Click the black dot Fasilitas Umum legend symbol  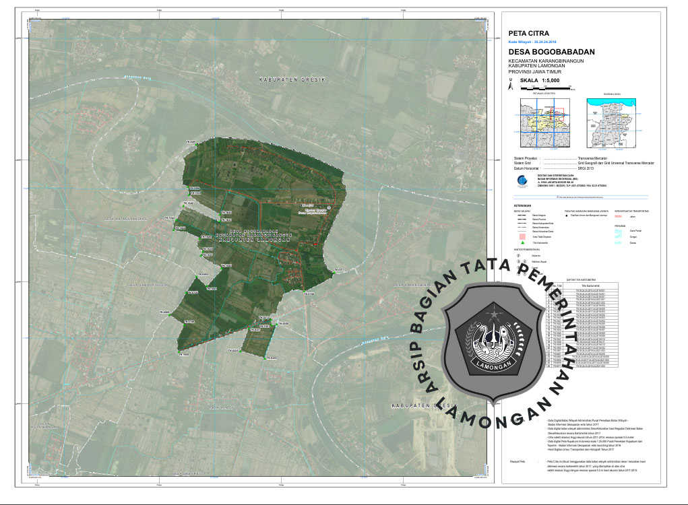(x=567, y=217)
